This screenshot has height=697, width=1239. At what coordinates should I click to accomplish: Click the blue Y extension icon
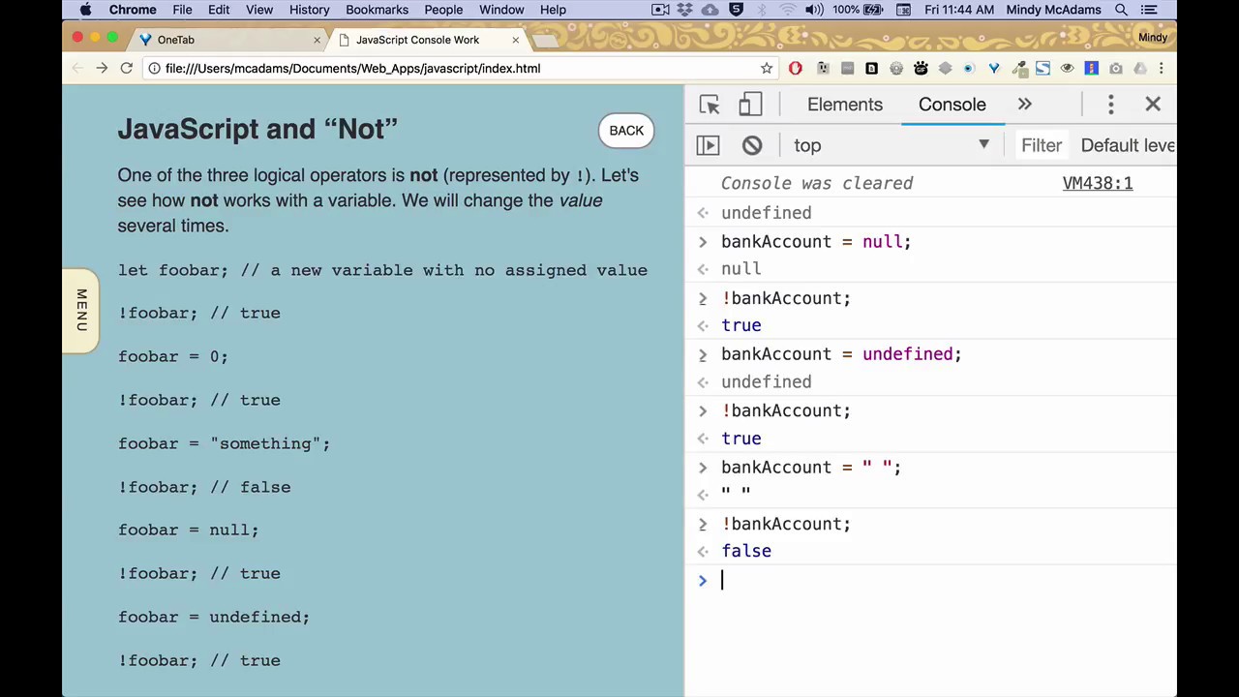tap(993, 69)
